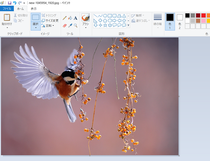Choose the polygon shape
The image size is (210, 161).
pyautogui.click(x=119, y=16)
